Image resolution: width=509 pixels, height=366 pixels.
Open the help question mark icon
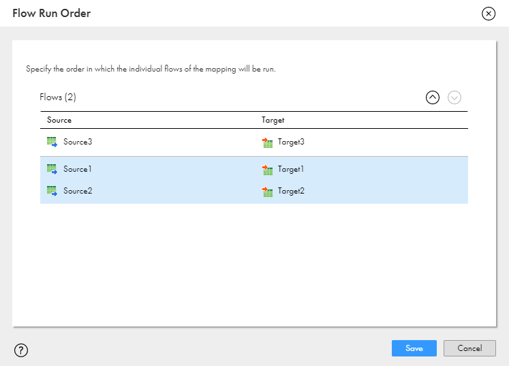coord(21,350)
